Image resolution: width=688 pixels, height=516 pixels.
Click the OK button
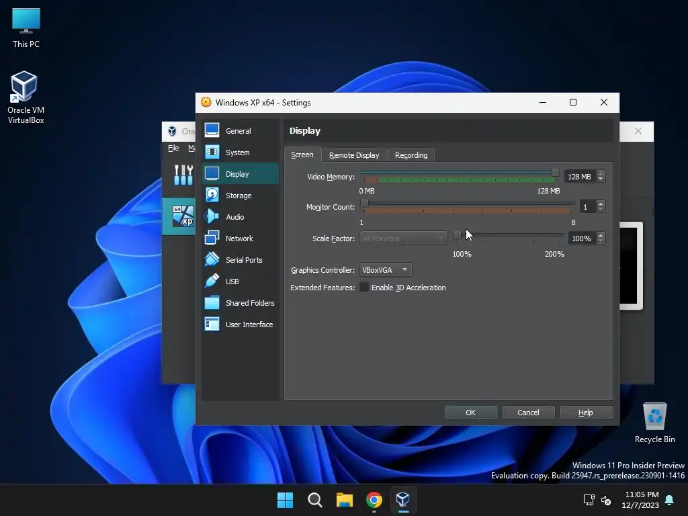(471, 413)
